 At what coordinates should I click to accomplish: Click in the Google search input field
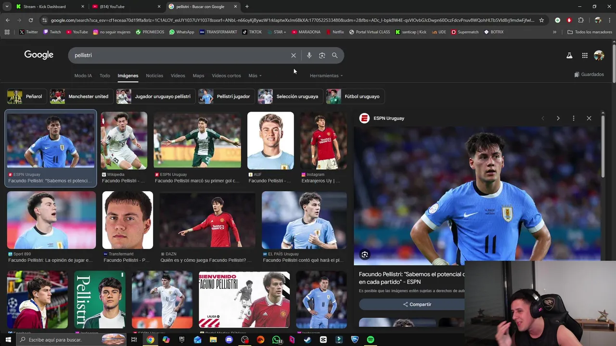[x=180, y=55]
